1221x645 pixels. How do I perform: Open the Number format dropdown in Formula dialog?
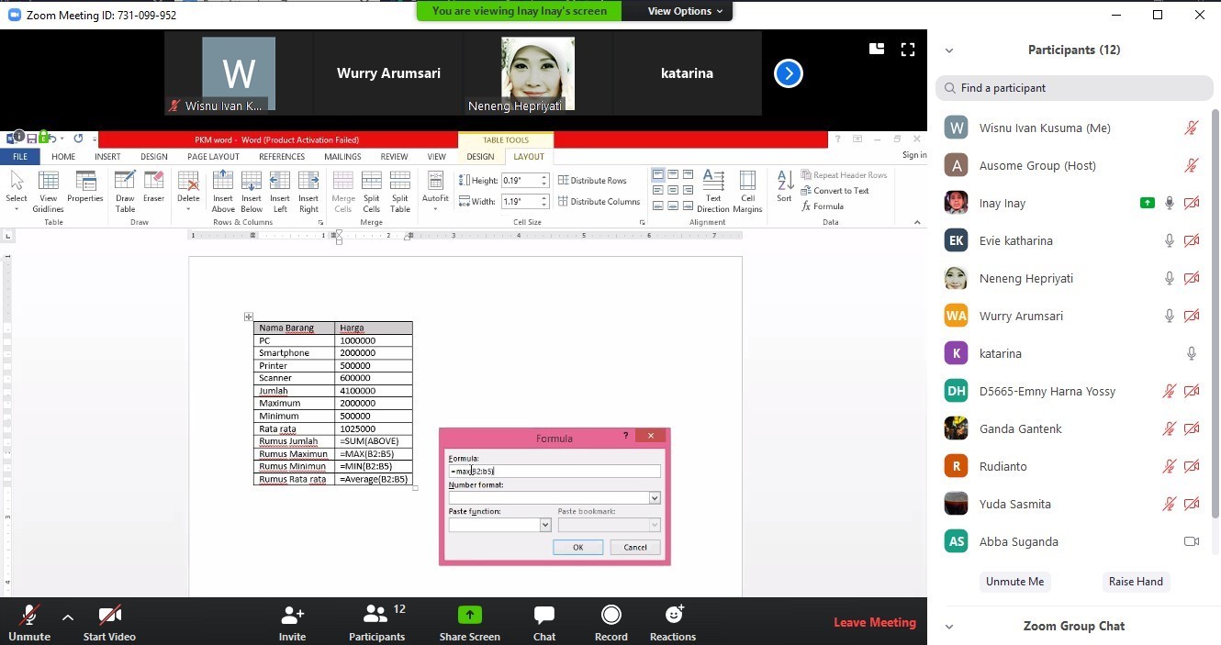point(654,497)
